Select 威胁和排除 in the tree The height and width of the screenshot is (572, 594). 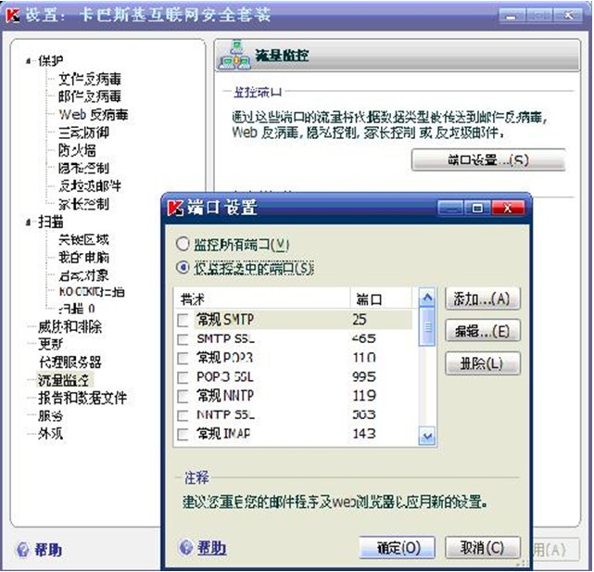(x=70, y=326)
